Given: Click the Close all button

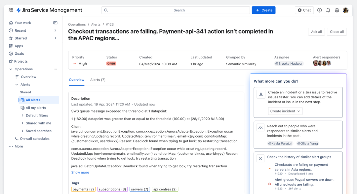Looking at the screenshot, I should (x=337, y=32).
